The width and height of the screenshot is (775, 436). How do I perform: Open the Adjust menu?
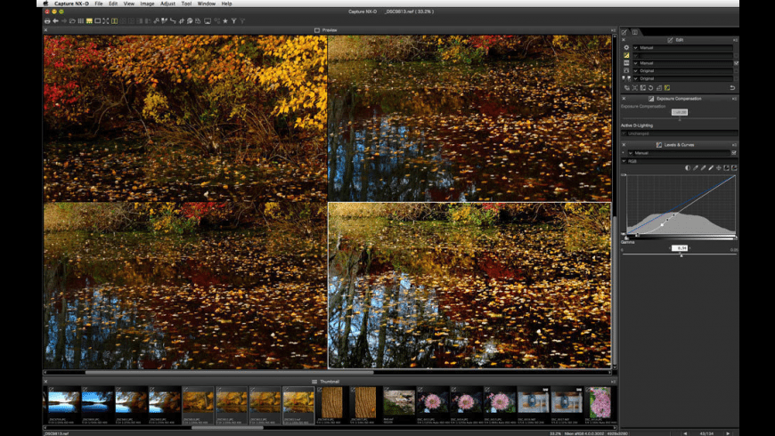coord(167,4)
